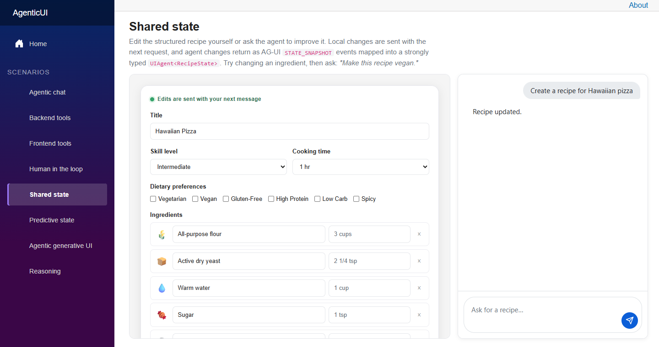Click the AgenticUI brand title
Screen dimensions: 659x347
(30, 13)
